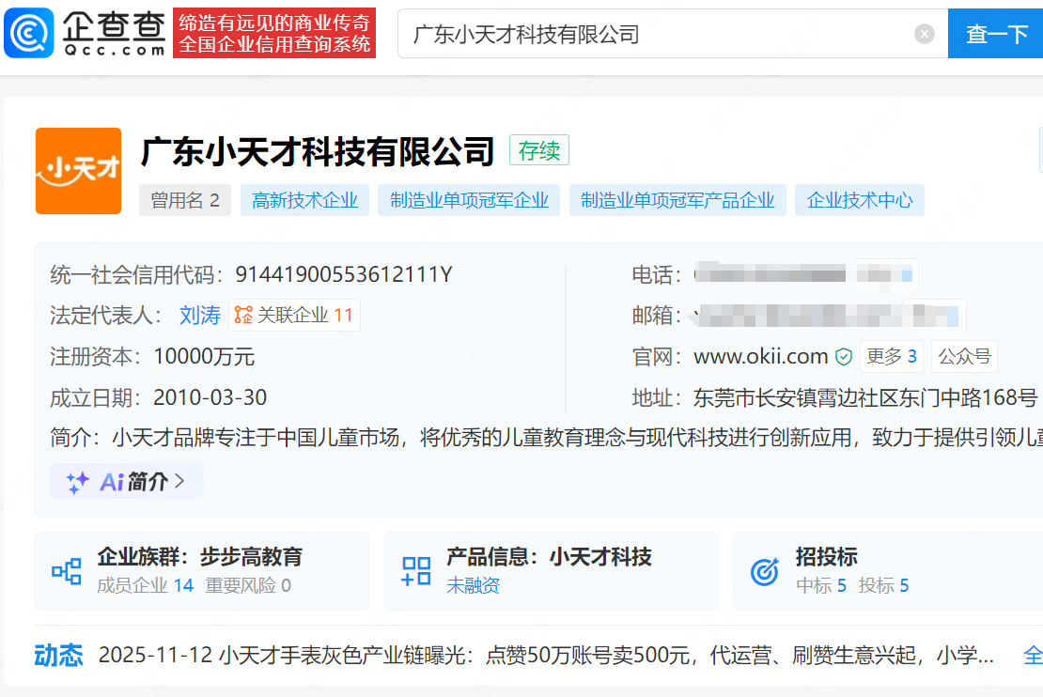Click the 产品信息 grid icon

click(x=416, y=570)
